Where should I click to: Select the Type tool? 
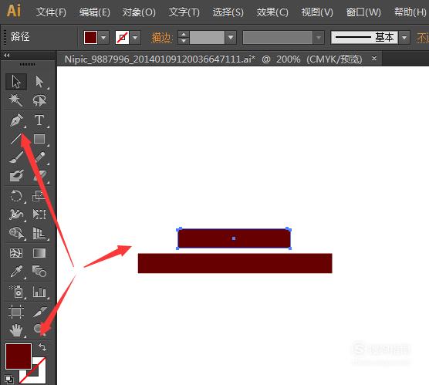pos(39,120)
